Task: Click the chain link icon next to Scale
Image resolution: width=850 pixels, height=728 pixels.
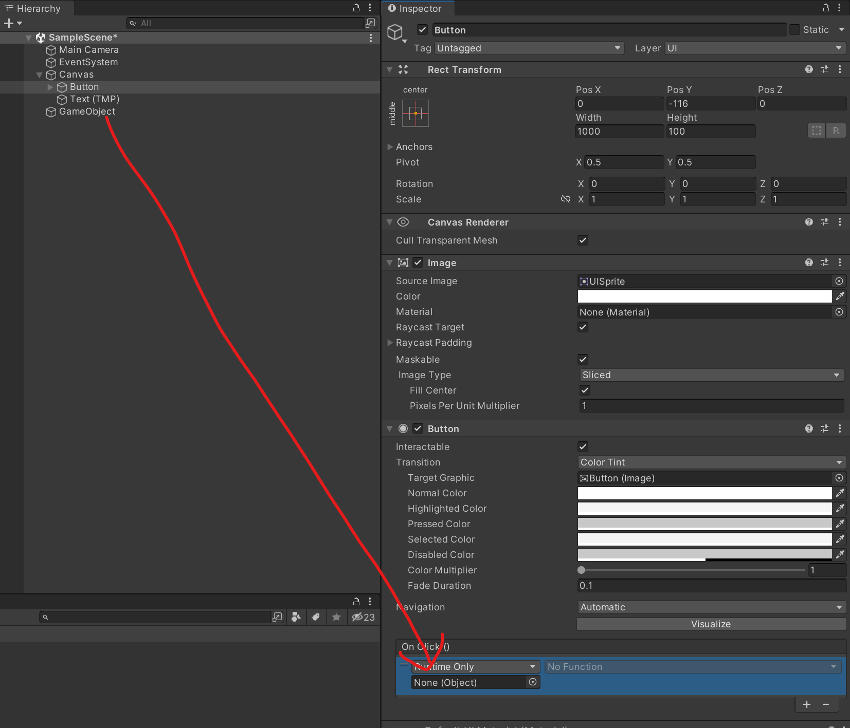Action: tap(565, 199)
